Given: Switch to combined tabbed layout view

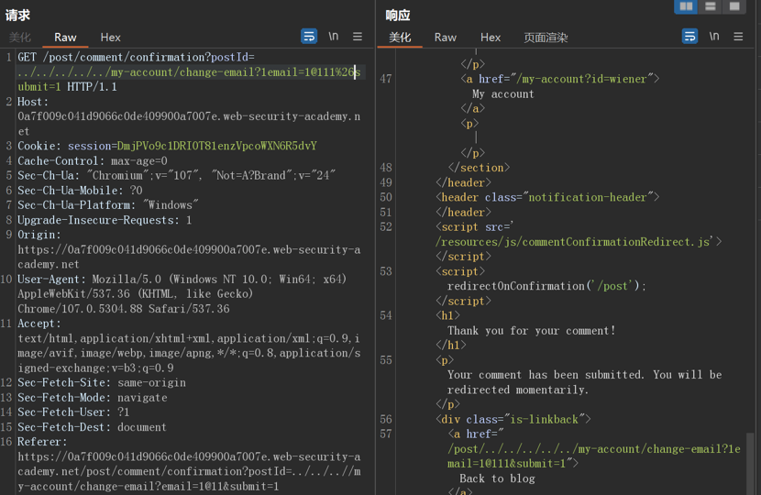Looking at the screenshot, I should click(734, 6).
